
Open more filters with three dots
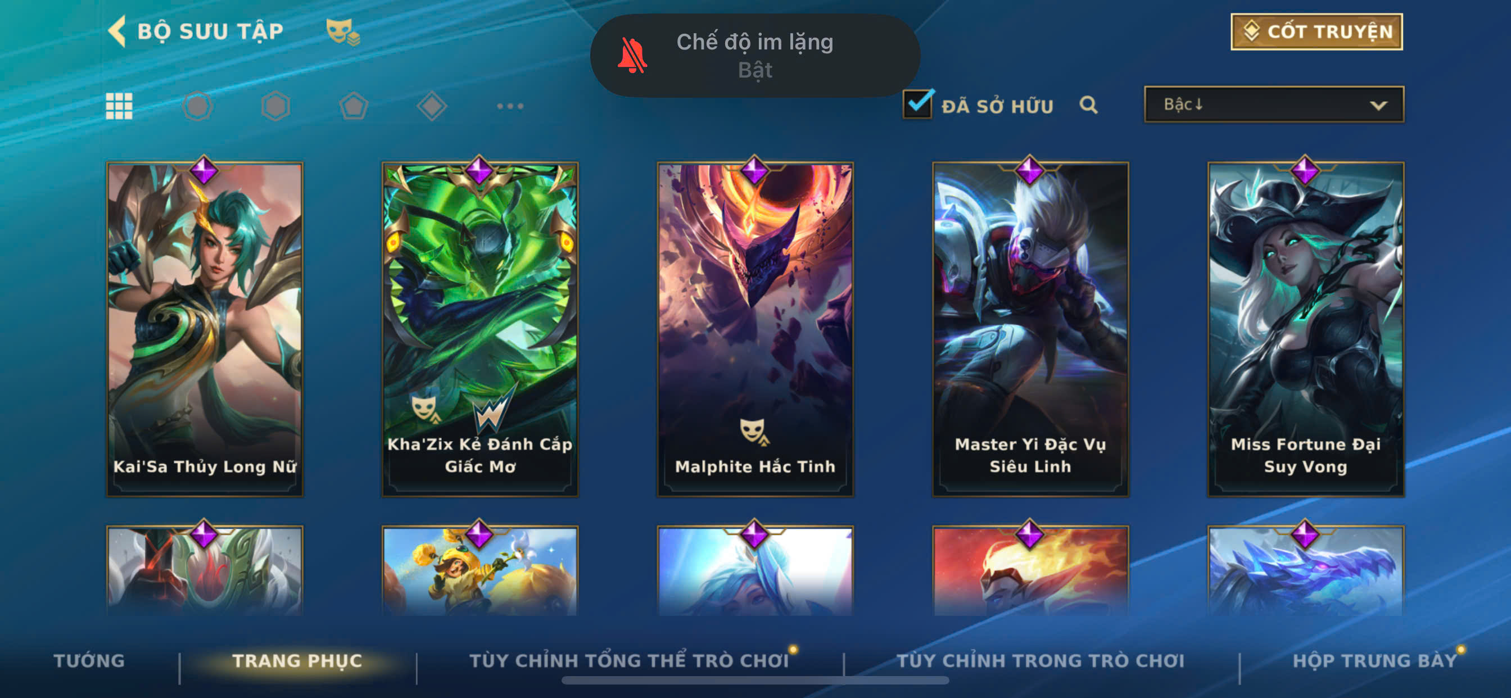click(510, 106)
